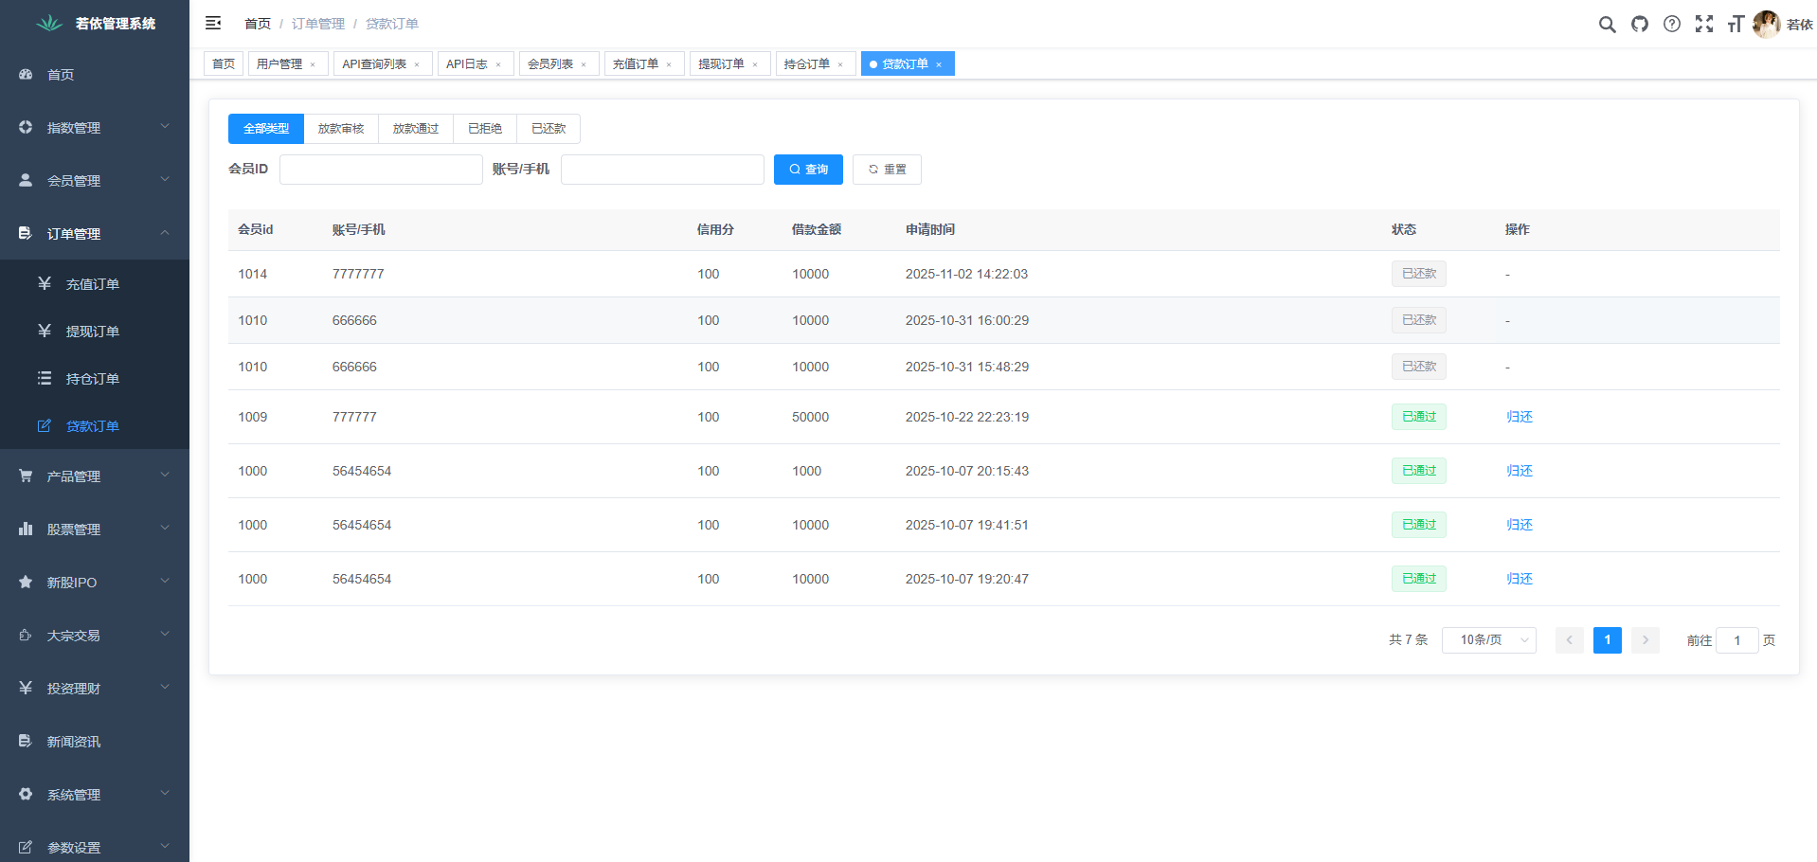The image size is (1817, 862).
Task: Switch to the API日志 tab
Action: (467, 64)
